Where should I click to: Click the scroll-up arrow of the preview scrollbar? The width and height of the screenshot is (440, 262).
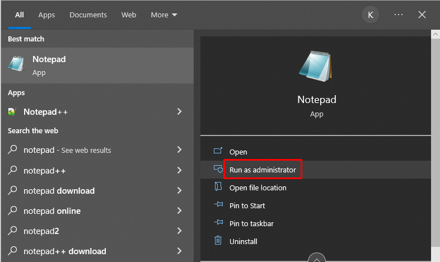(x=435, y=34)
